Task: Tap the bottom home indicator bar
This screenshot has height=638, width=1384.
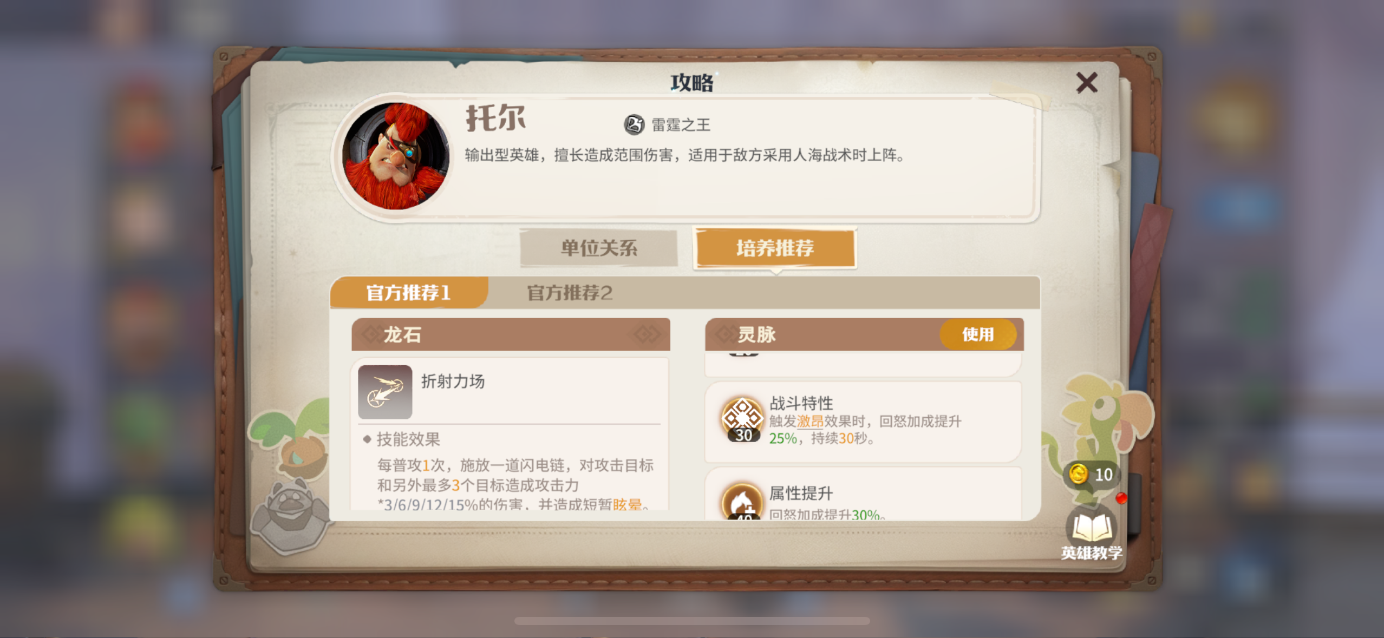Action: 692,621
